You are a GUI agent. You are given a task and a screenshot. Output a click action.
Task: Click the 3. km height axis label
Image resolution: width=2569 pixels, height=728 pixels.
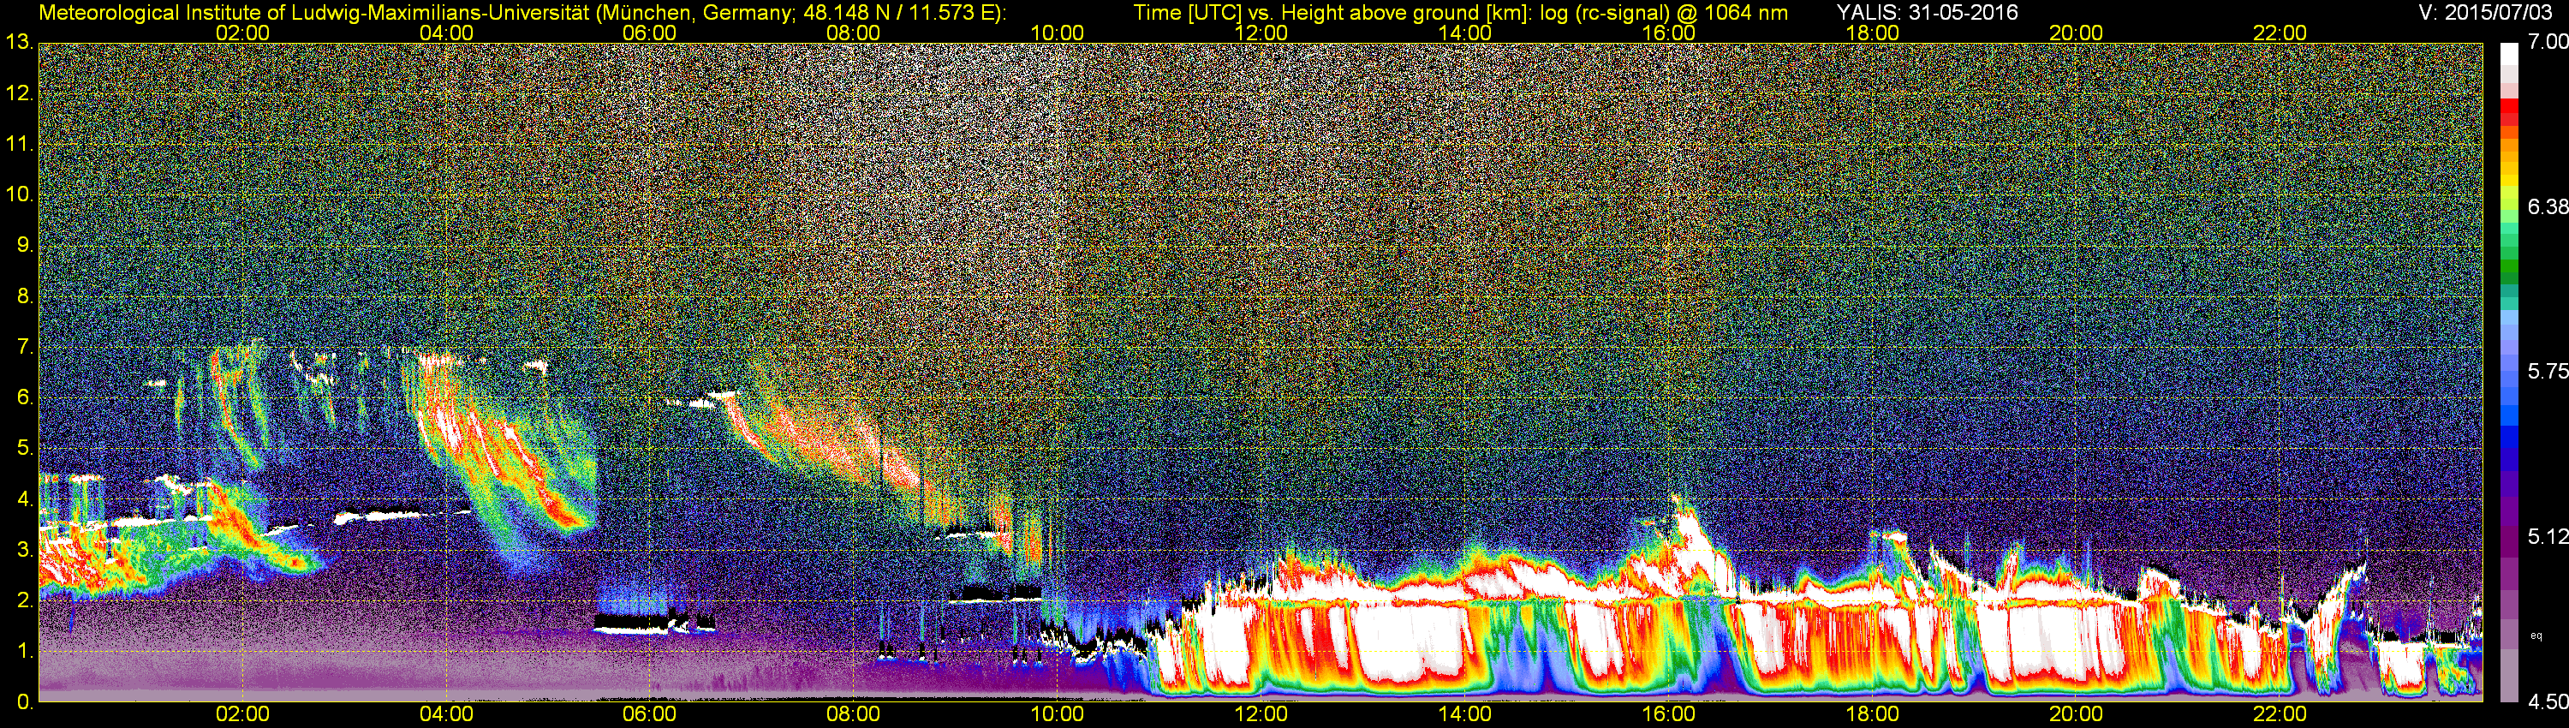[x=25, y=550]
